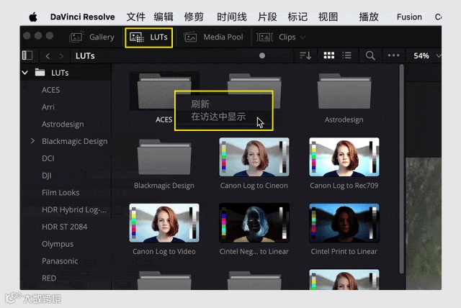461x308 pixels.
Task: Open the Fusion menu
Action: (409, 17)
